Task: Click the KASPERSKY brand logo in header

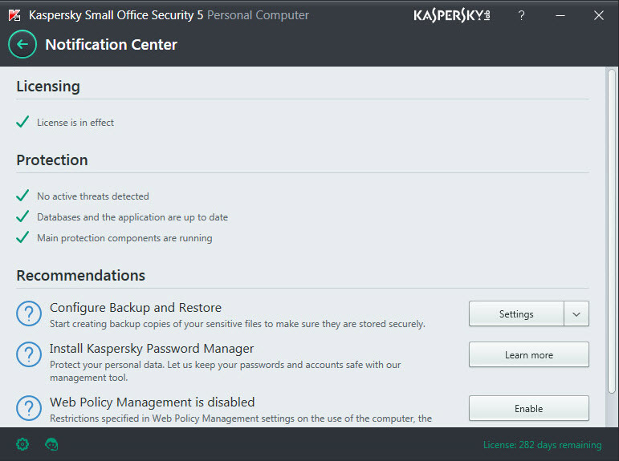Action: coord(452,15)
